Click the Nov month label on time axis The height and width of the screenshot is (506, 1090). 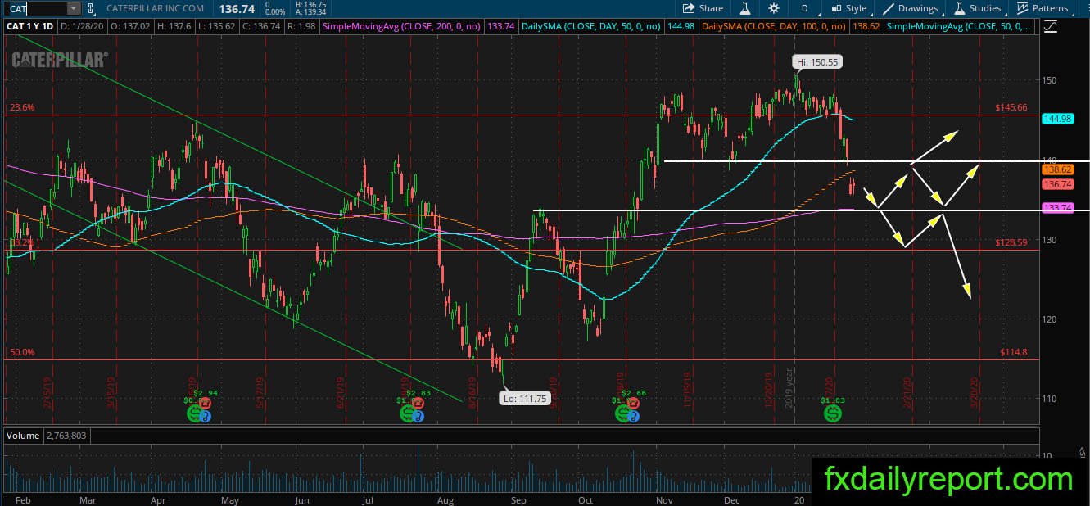click(x=663, y=499)
